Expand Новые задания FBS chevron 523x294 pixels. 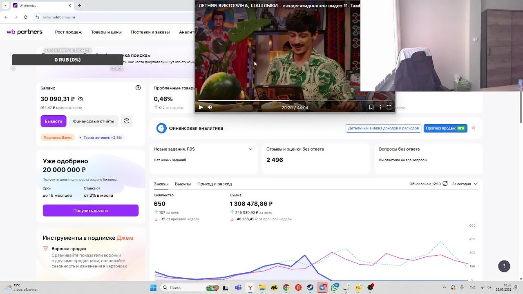[x=250, y=149]
